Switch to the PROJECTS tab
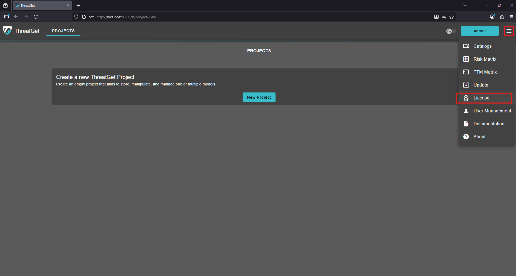Screen dimensions: 516x276 click(63, 31)
